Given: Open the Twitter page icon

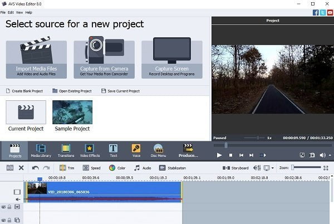Looking at the screenshot, I should click(323, 13).
